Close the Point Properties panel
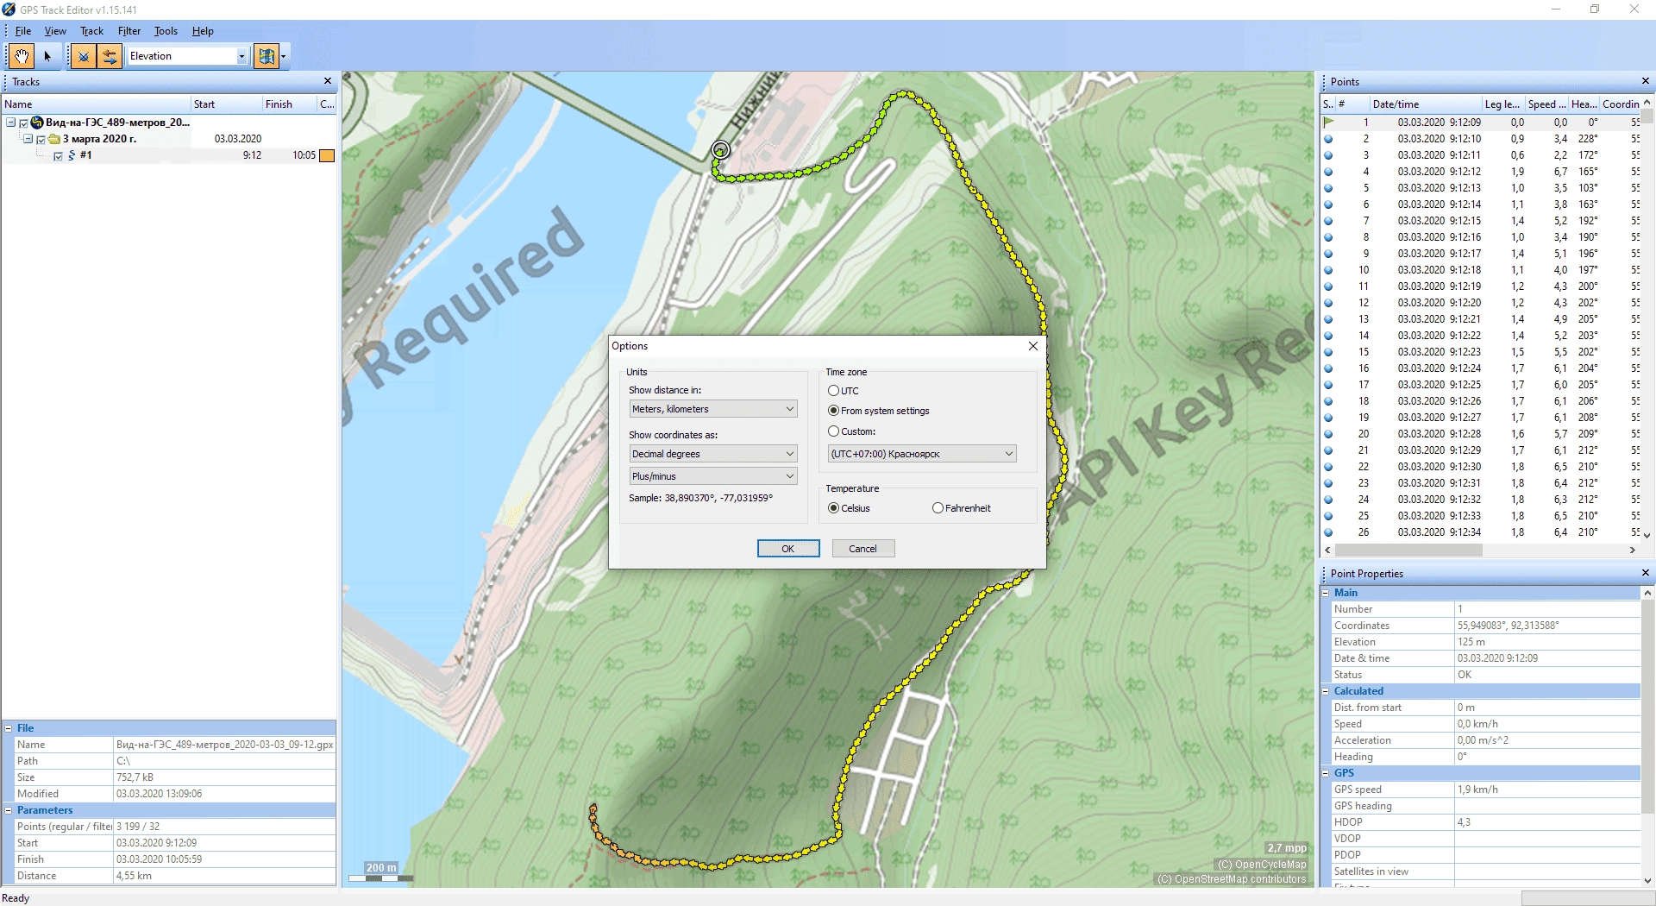1656x906 pixels. [x=1646, y=573]
